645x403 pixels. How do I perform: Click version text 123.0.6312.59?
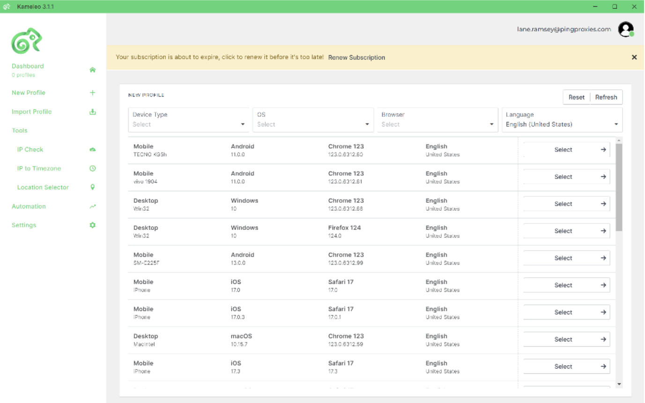(346, 344)
